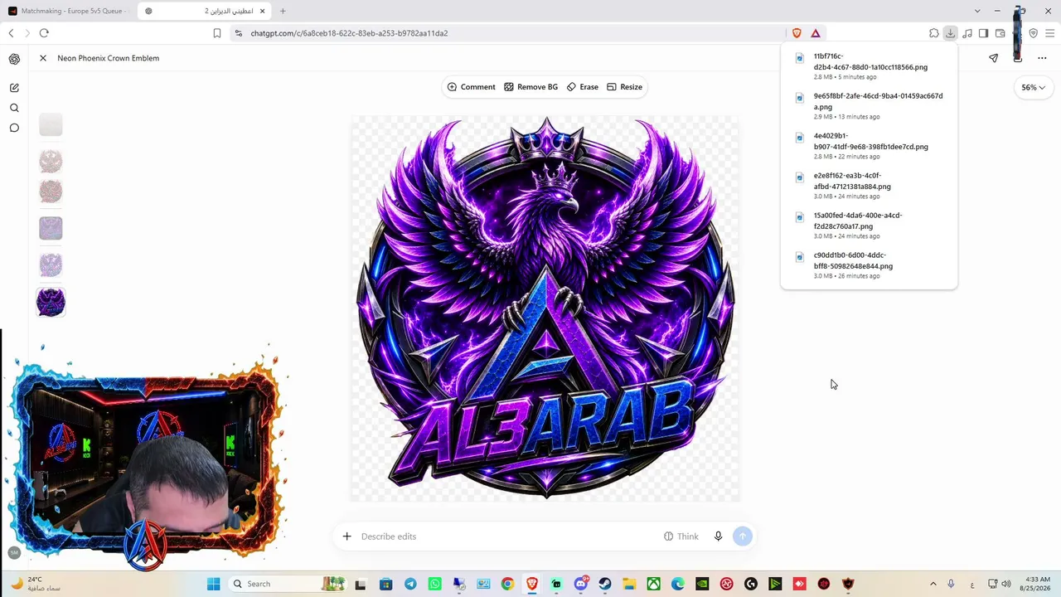Open downloaded file e2e8f162-ea3b...png
Image resolution: width=1061 pixels, height=597 pixels.
coord(869,186)
